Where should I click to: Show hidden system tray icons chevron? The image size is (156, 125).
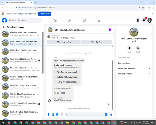131,122
